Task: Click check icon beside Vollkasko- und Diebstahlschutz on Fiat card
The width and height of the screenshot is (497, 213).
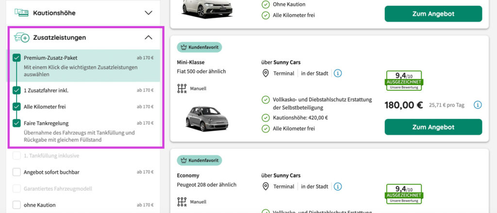Action: point(265,100)
